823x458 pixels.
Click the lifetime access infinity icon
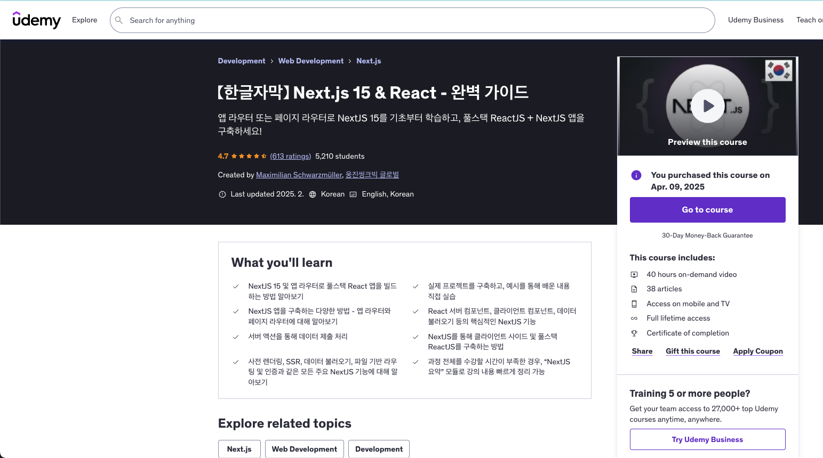[x=634, y=318]
